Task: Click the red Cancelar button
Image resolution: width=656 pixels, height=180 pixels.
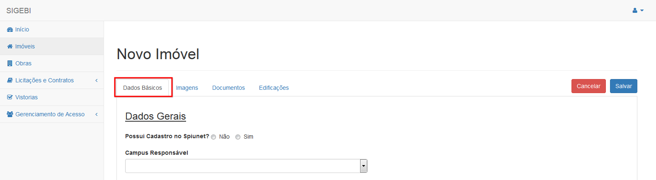Action: pyautogui.click(x=588, y=86)
